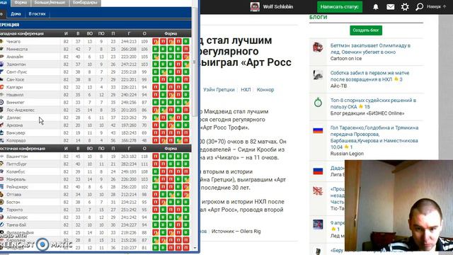Viewport: 453px width, 255px height.
Task: Select the Сент-Луис team name
Action: [x=16, y=72]
